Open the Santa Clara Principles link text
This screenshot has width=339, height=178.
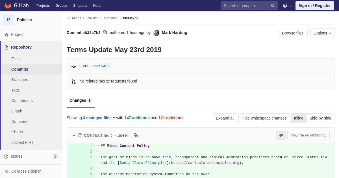[143, 163]
